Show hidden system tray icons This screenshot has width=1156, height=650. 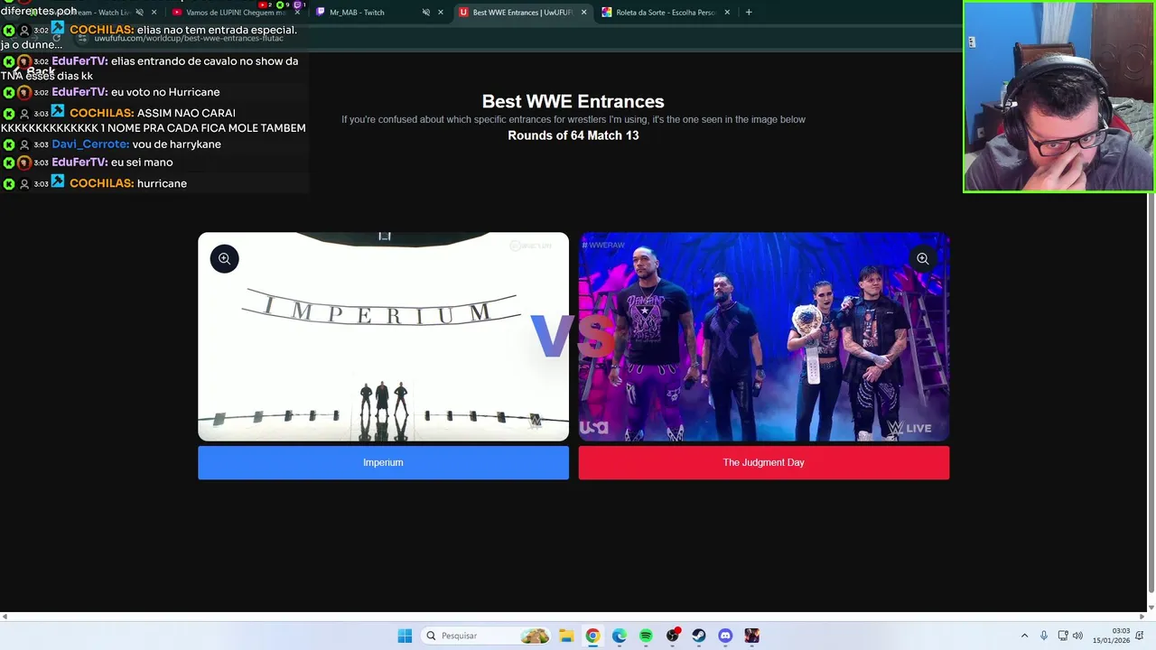coord(1024,636)
